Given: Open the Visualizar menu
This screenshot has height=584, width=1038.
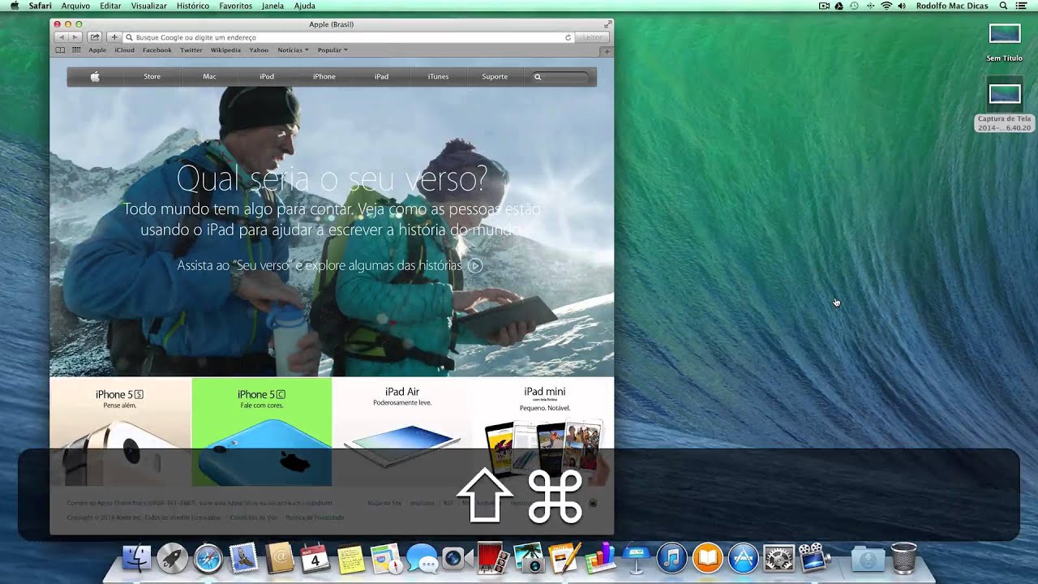Looking at the screenshot, I should click(148, 6).
